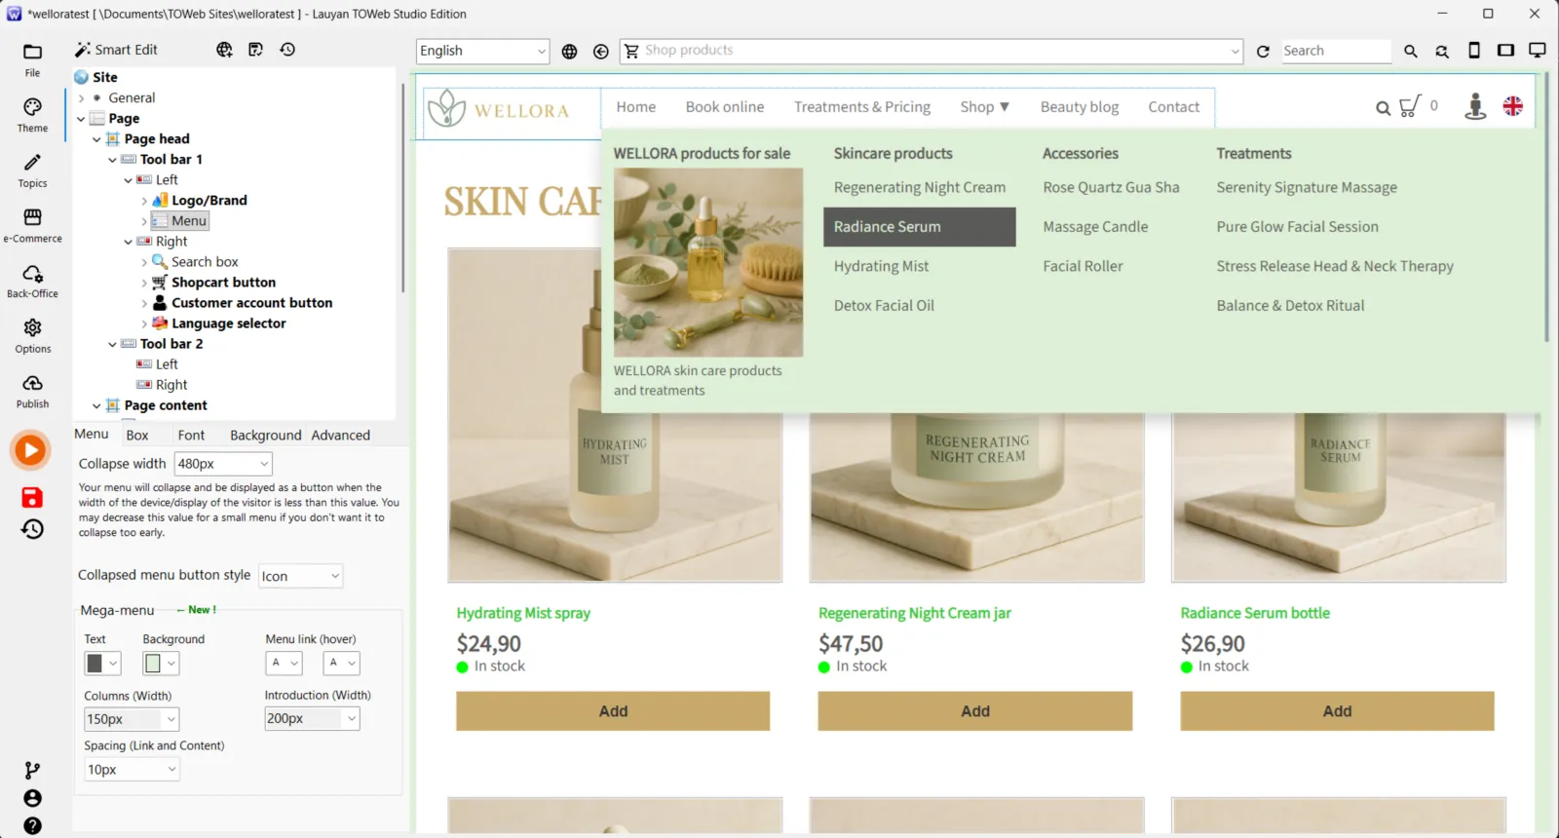Open Spacing (Link and Content) dropdown

point(132,770)
